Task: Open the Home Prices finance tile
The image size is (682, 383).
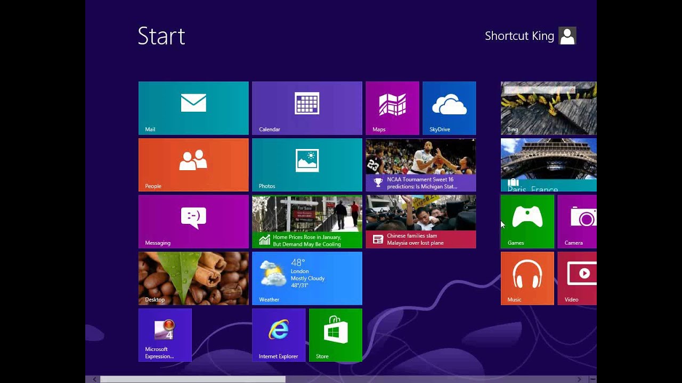Action: pos(307,222)
